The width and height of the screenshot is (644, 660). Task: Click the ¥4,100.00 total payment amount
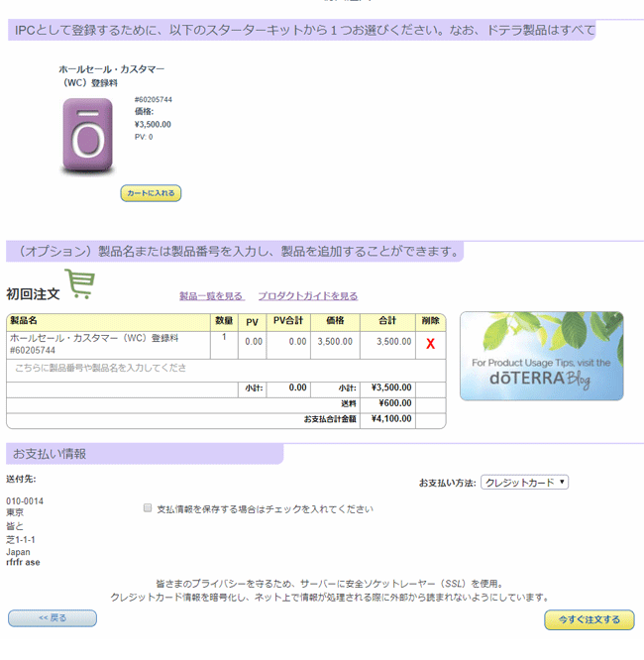[390, 419]
